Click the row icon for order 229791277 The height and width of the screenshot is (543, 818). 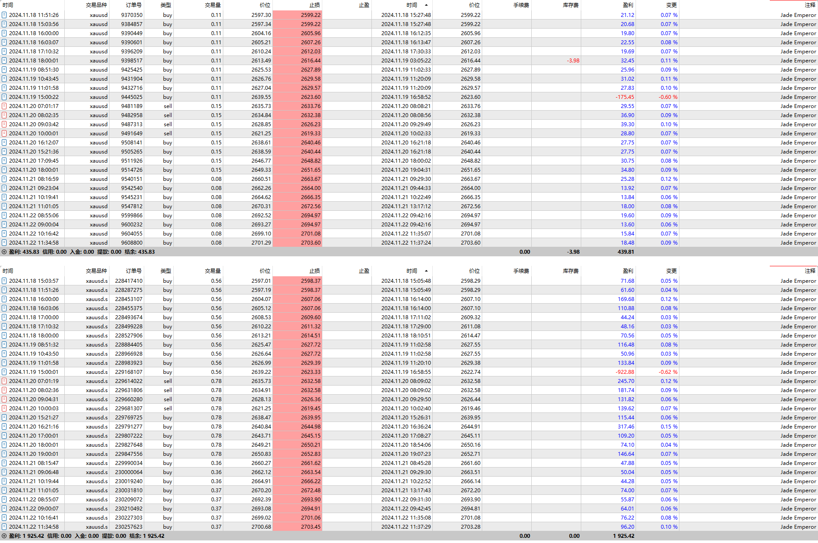point(4,426)
